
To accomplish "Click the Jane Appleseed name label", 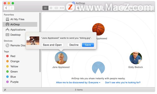I will [x=61, y=67].
